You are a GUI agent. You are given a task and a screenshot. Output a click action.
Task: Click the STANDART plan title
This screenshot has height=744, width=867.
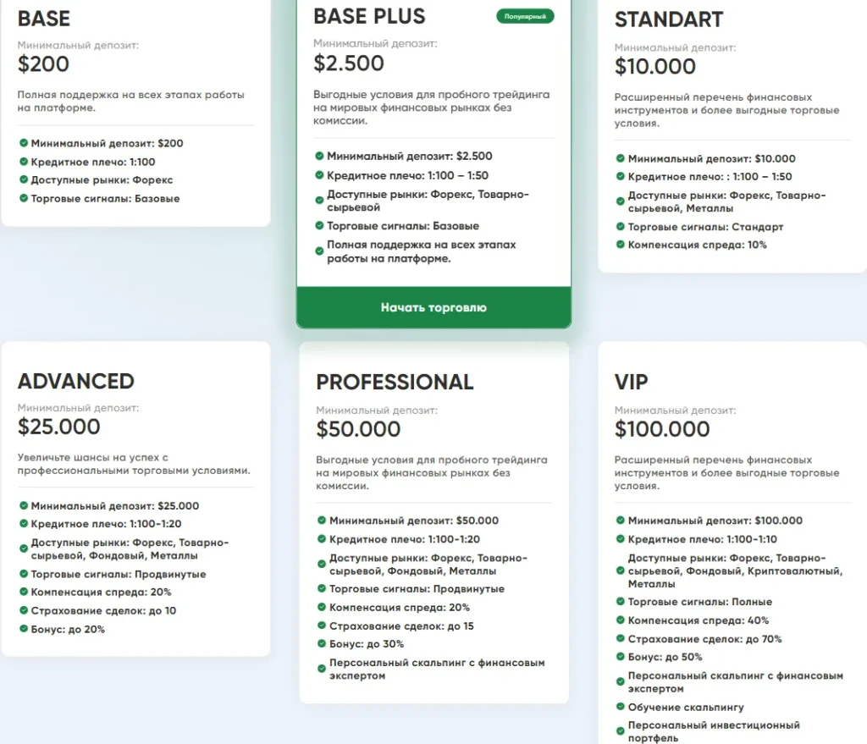(x=669, y=19)
